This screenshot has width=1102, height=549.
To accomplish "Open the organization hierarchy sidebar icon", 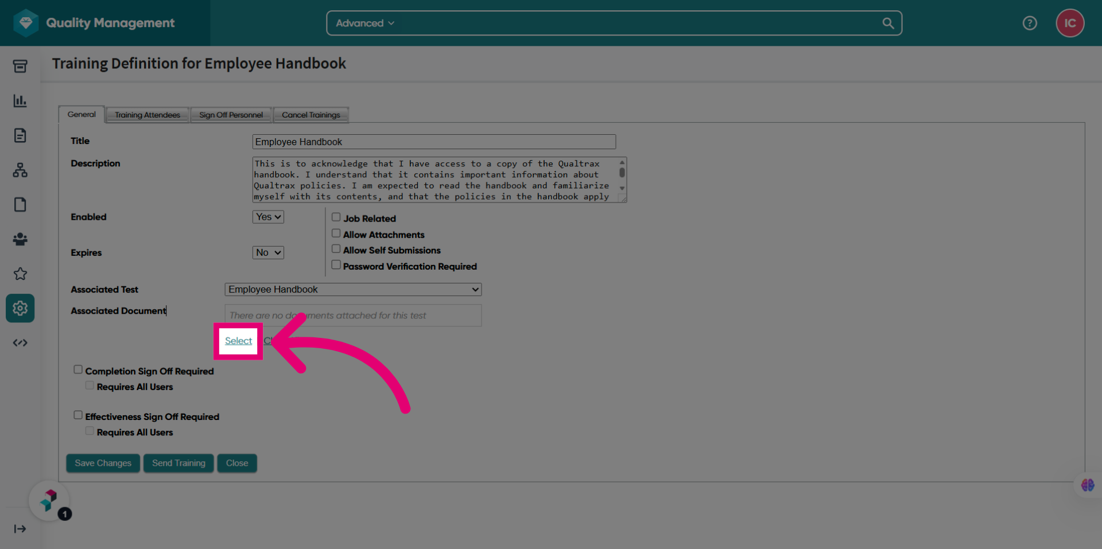I will 20,170.
